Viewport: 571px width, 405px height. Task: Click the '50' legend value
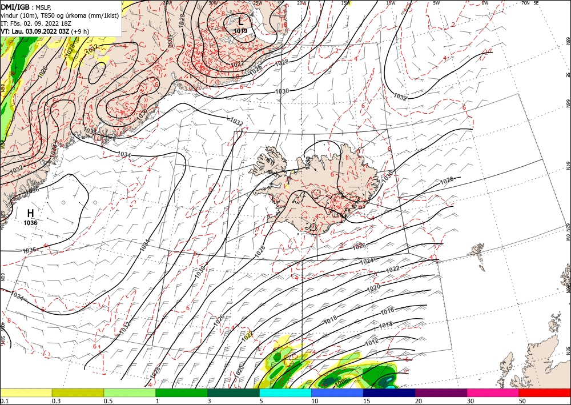point(522,401)
